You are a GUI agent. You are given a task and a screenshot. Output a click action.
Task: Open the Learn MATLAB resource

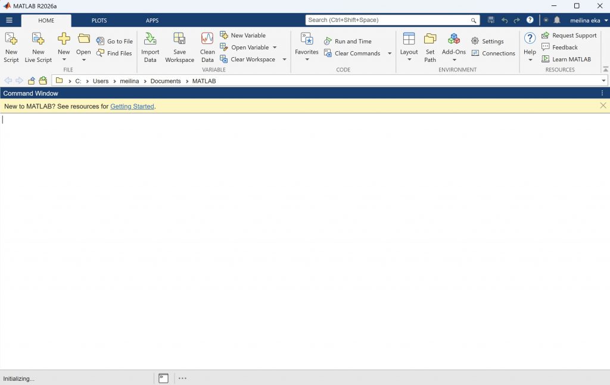click(567, 60)
